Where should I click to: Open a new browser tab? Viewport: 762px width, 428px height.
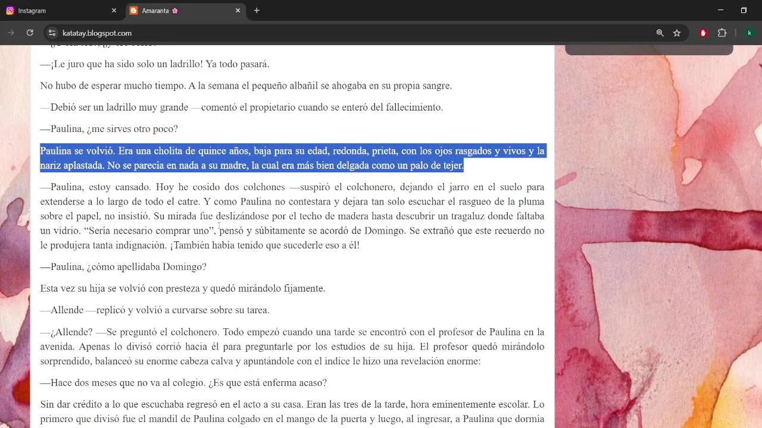(257, 11)
